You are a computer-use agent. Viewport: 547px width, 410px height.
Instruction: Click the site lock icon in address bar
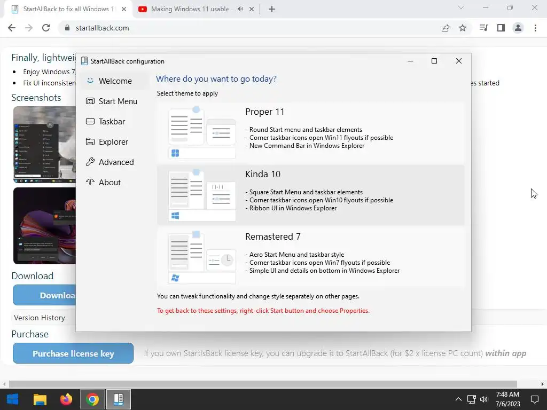(67, 28)
